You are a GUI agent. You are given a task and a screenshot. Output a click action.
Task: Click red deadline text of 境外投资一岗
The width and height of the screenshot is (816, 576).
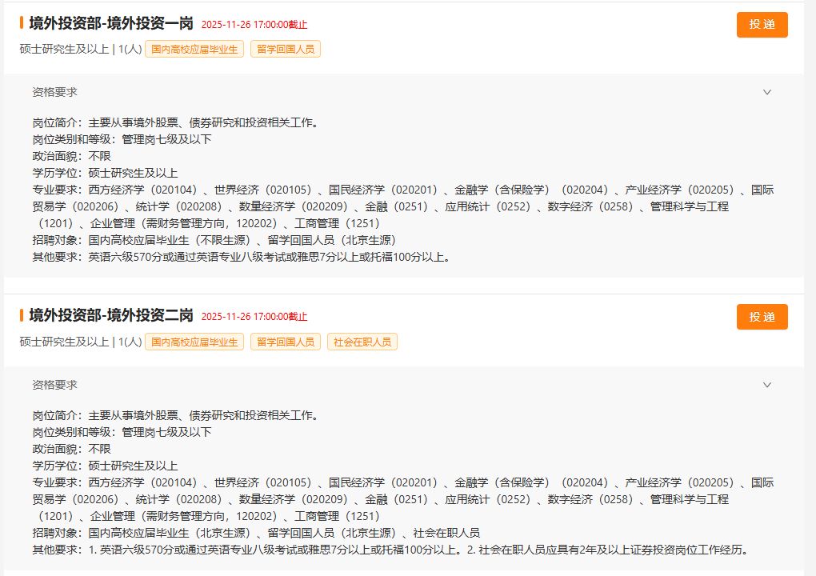pos(254,25)
